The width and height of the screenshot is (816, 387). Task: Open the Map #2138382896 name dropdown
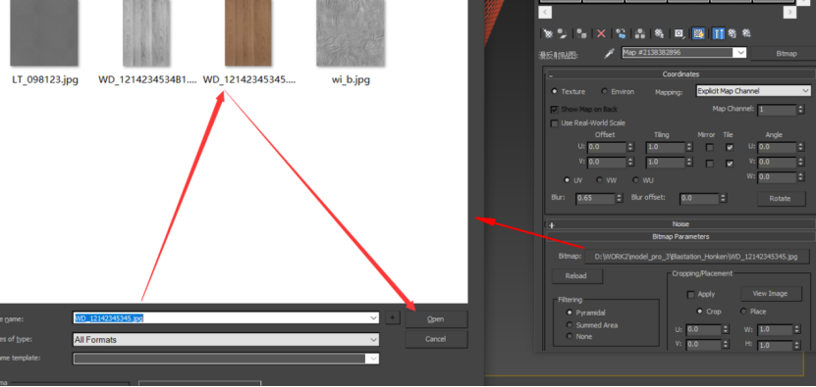tap(740, 53)
